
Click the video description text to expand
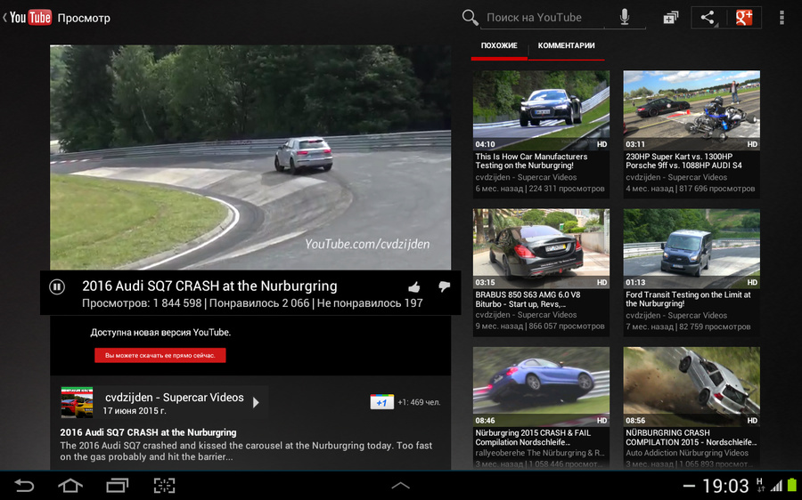tap(246, 451)
